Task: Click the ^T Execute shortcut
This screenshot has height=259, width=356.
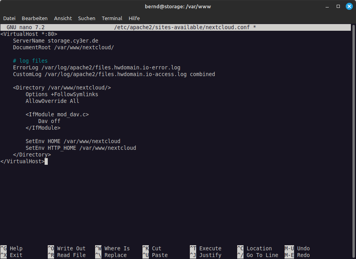Action: [x=206, y=248]
